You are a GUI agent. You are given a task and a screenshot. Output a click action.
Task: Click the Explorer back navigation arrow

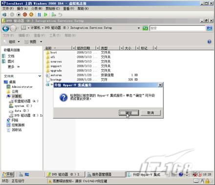tap(6, 28)
